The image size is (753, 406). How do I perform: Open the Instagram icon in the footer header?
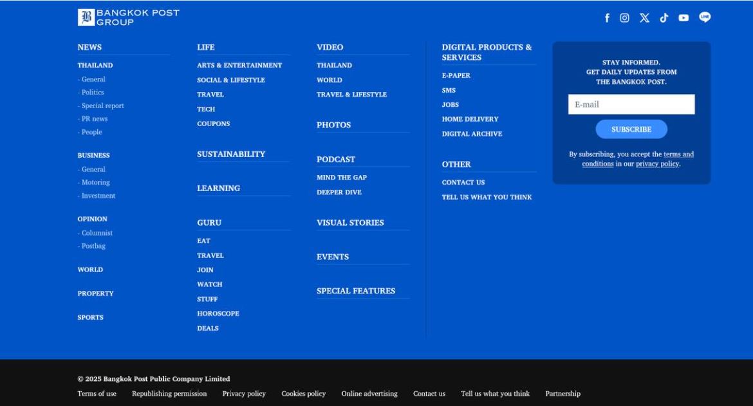pyautogui.click(x=624, y=18)
